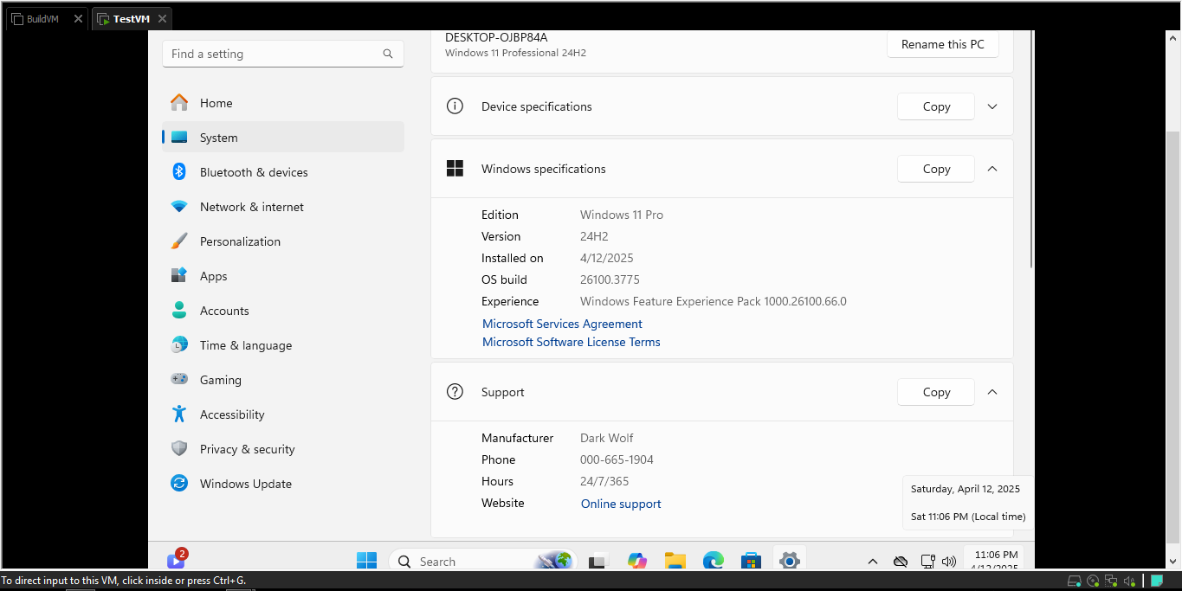
Task: Open the Windows Start menu
Action: pos(366,561)
